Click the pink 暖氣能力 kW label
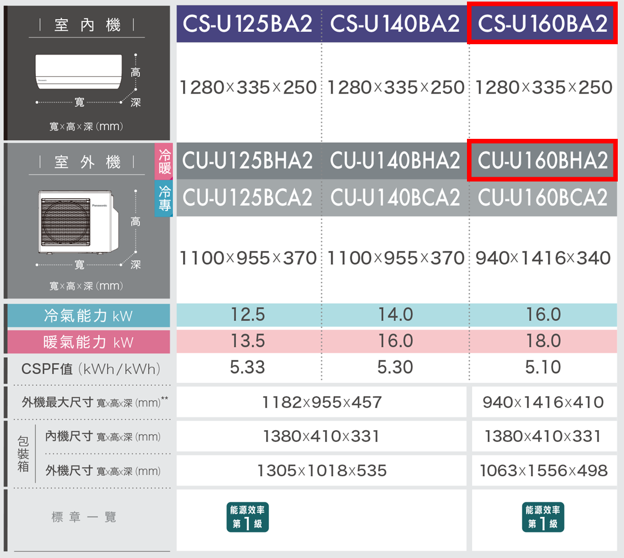 [88, 342]
